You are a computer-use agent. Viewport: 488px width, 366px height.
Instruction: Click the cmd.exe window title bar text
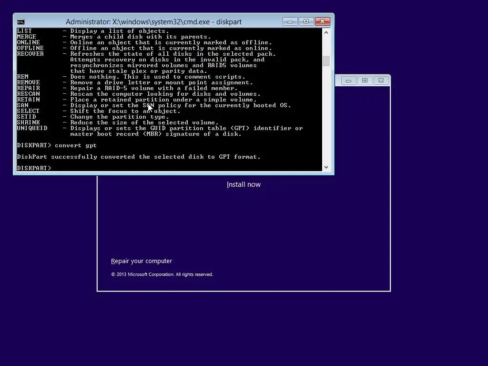(154, 22)
